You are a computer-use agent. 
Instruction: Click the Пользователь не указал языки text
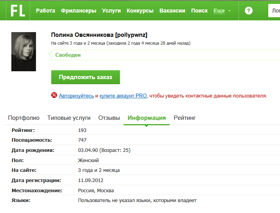pos(137,200)
